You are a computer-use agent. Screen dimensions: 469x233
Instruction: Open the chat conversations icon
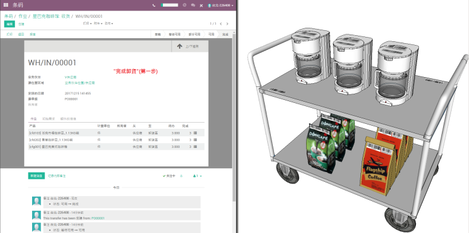[x=193, y=6]
